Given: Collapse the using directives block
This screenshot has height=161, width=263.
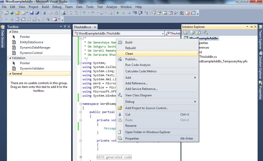Looking at the screenshot, I should (81, 63).
